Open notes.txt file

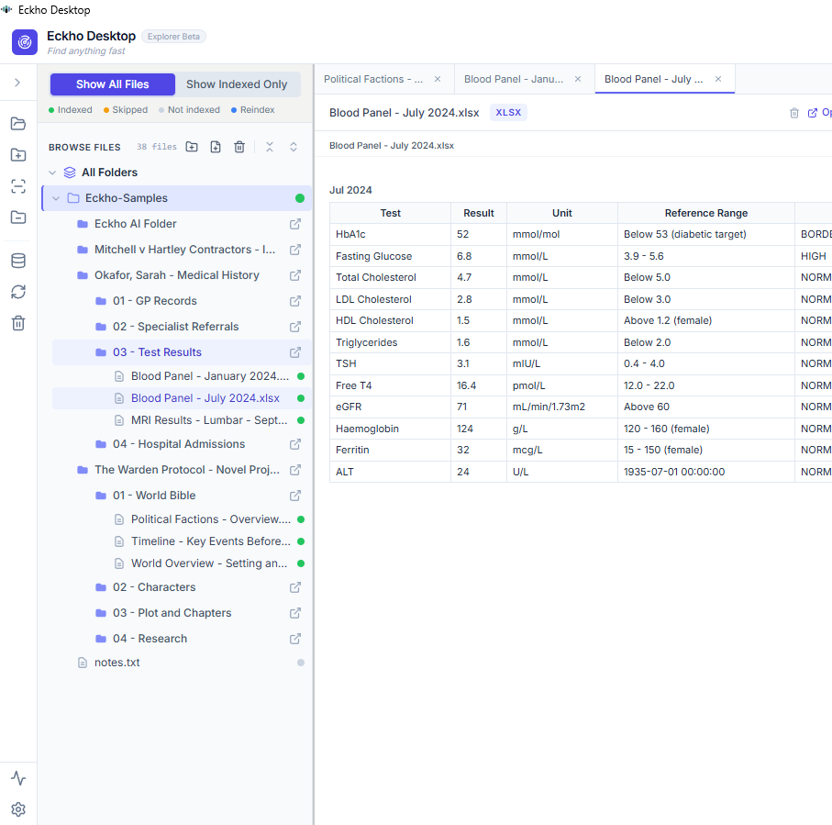coord(116,663)
